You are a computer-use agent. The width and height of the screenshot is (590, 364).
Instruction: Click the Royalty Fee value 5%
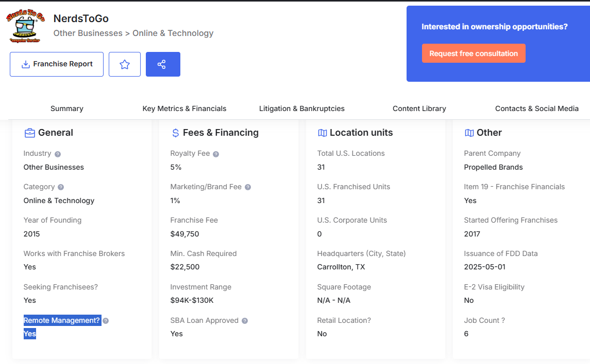click(x=176, y=167)
